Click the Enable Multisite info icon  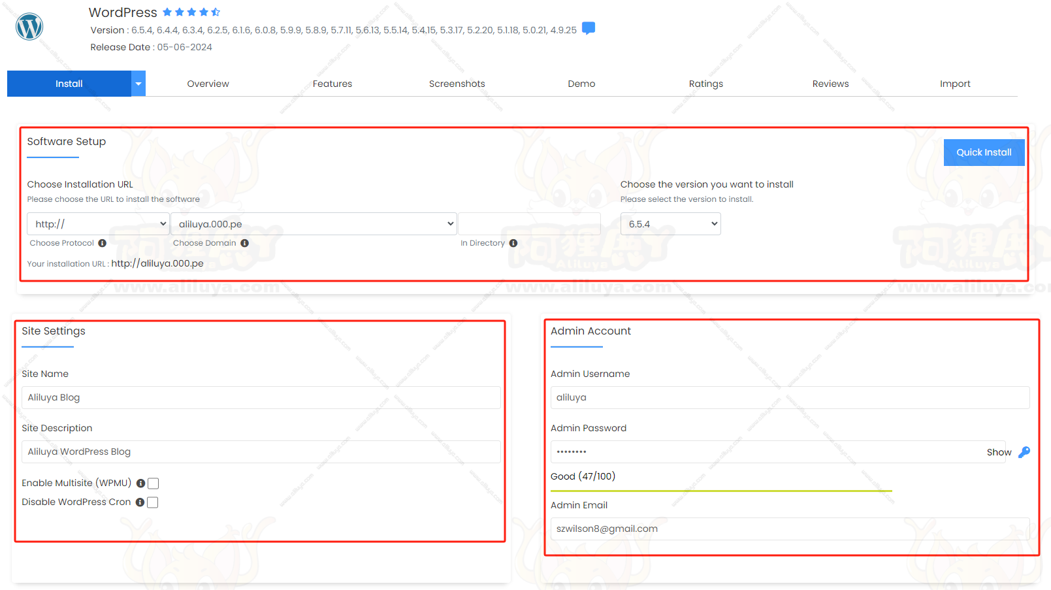[x=140, y=483]
